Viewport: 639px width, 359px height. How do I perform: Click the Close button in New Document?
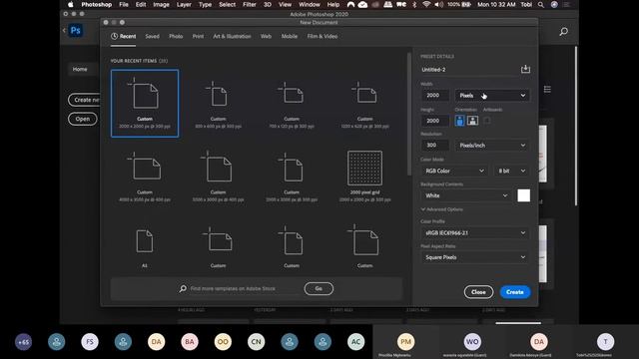pos(478,292)
